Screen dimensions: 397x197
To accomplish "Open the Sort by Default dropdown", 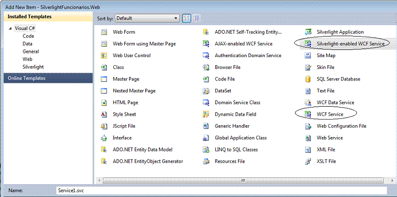I will click(147, 18).
